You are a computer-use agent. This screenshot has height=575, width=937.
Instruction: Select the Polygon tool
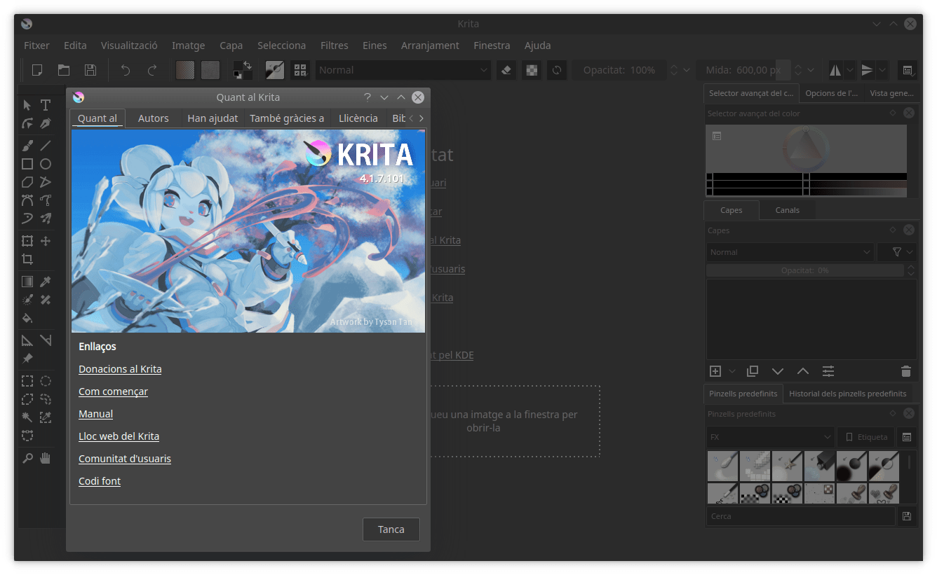pyautogui.click(x=27, y=182)
